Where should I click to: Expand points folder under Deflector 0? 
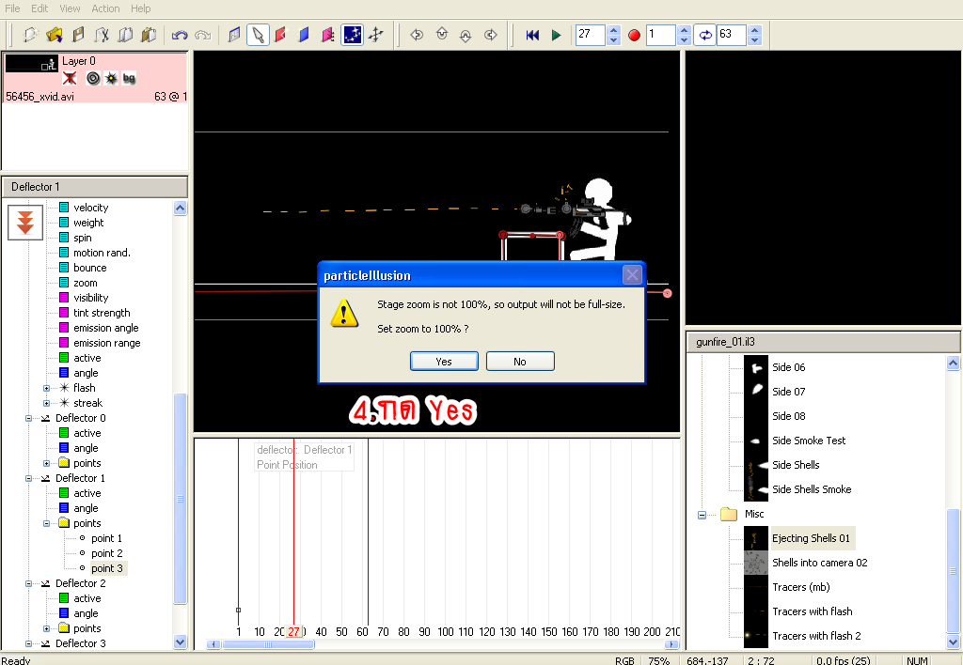pos(46,464)
